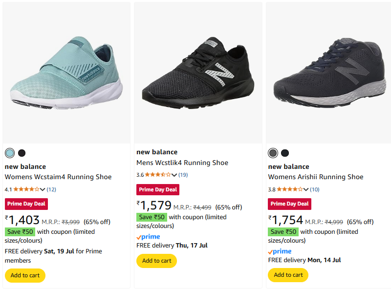
Task: Select black swatch on Wcstaim4 shoe
Action: [22, 153]
